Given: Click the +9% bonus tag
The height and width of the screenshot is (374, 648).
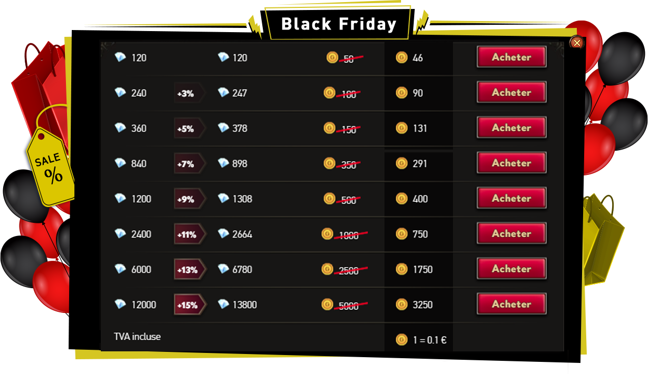Looking at the screenshot, I should point(187,199).
